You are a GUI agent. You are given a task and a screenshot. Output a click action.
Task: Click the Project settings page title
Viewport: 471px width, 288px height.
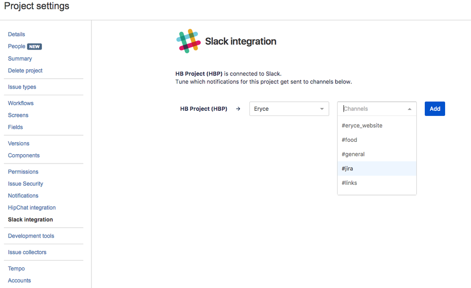tap(37, 6)
